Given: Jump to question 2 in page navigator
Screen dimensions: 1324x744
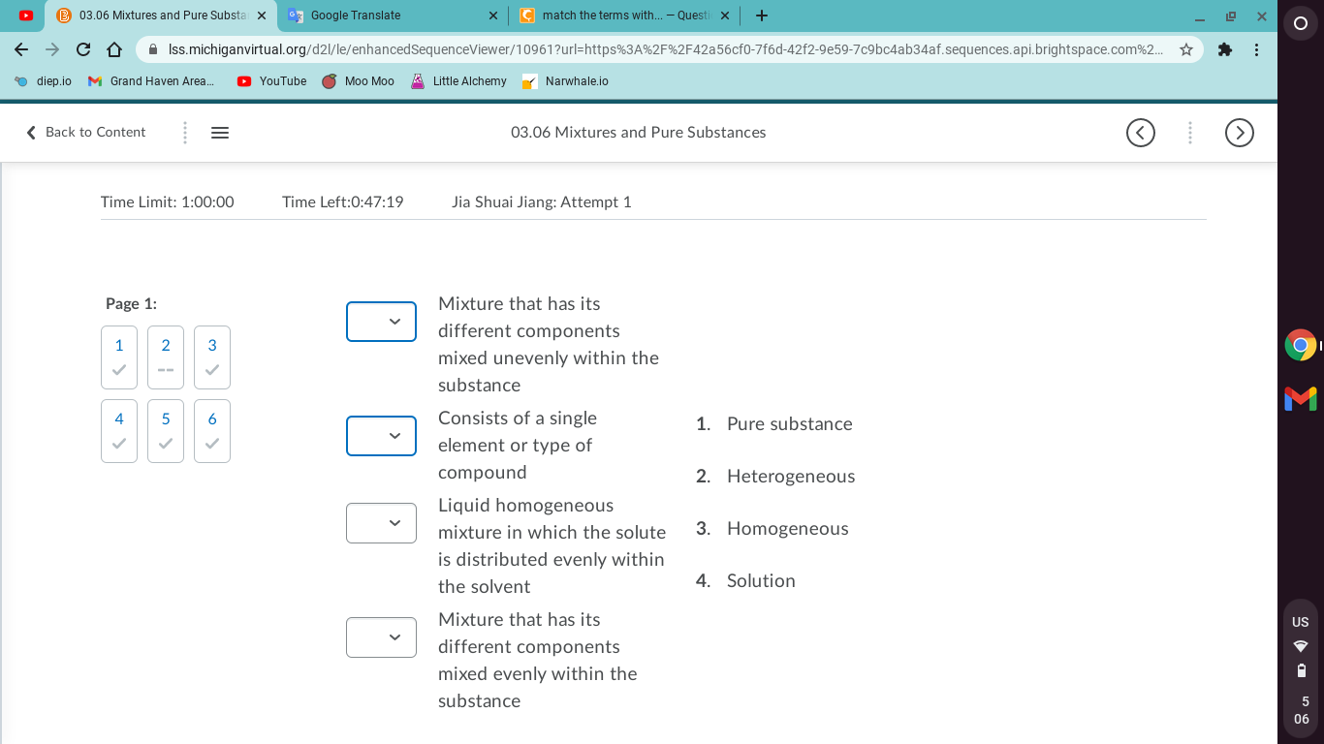Looking at the screenshot, I should point(166,357).
